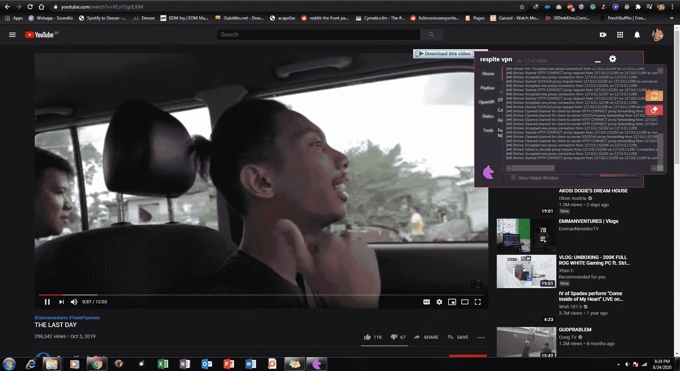Open the GUDPRABLEM video by Cong TV
The height and width of the screenshot is (371, 680).
click(x=575, y=330)
